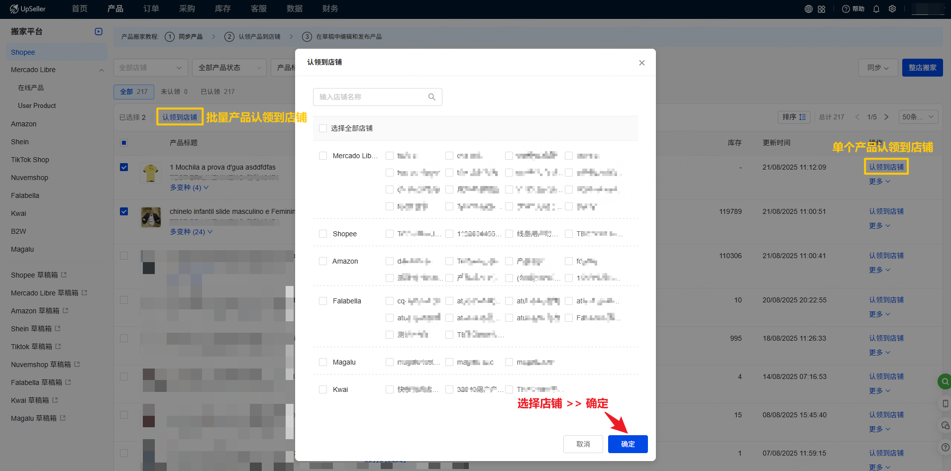Viewport: 951px width, 471px height.
Task: Open Amazon 草稿箱 external link icon
Action: click(x=66, y=310)
